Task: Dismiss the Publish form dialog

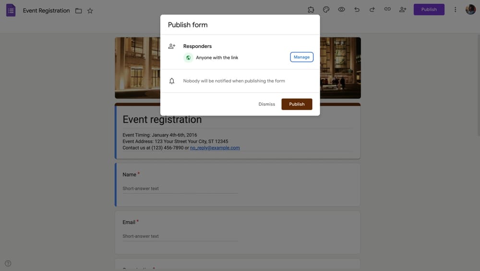Action: click(267, 104)
